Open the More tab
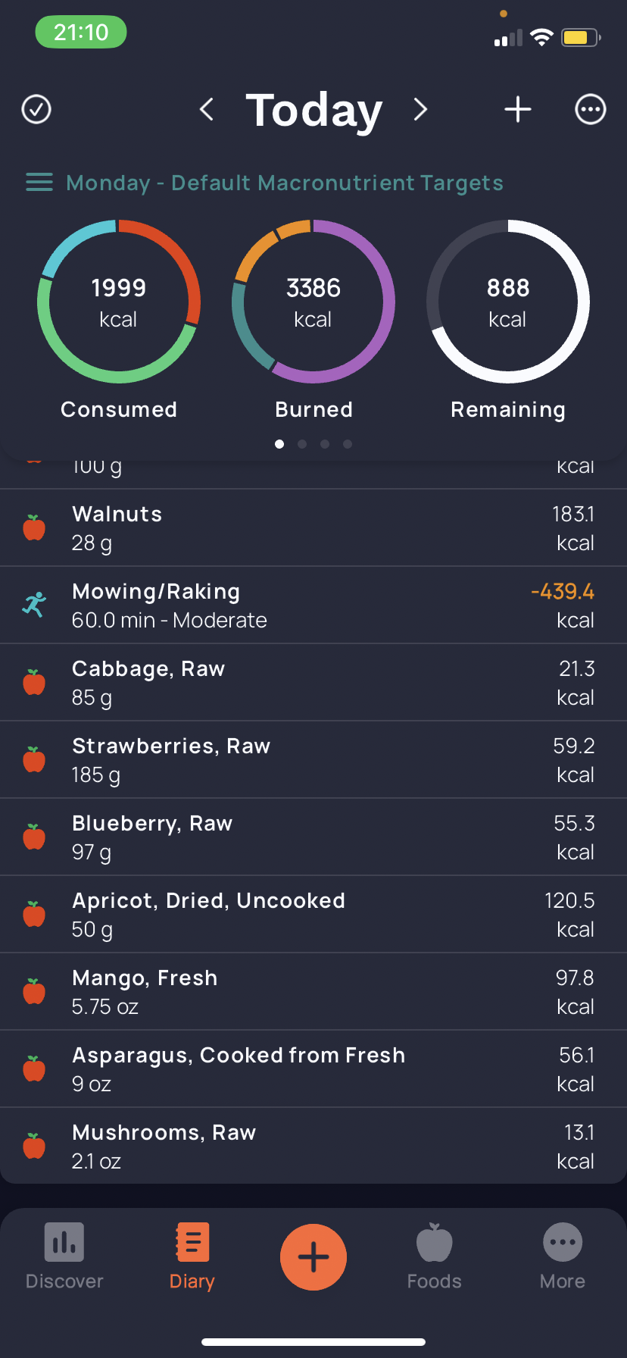Viewport: 627px width, 1358px height. [x=563, y=1256]
